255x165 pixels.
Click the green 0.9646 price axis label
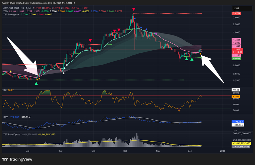pyautogui.click(x=236, y=58)
